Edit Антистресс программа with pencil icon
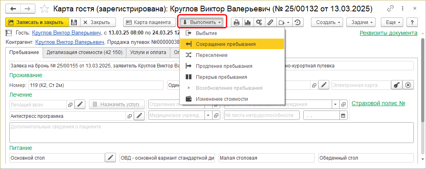 coord(139,116)
